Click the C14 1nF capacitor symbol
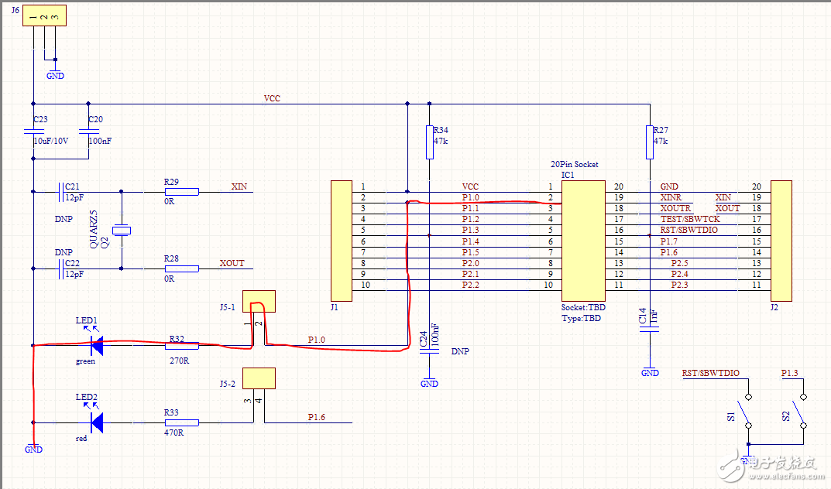The image size is (831, 489). [651, 327]
